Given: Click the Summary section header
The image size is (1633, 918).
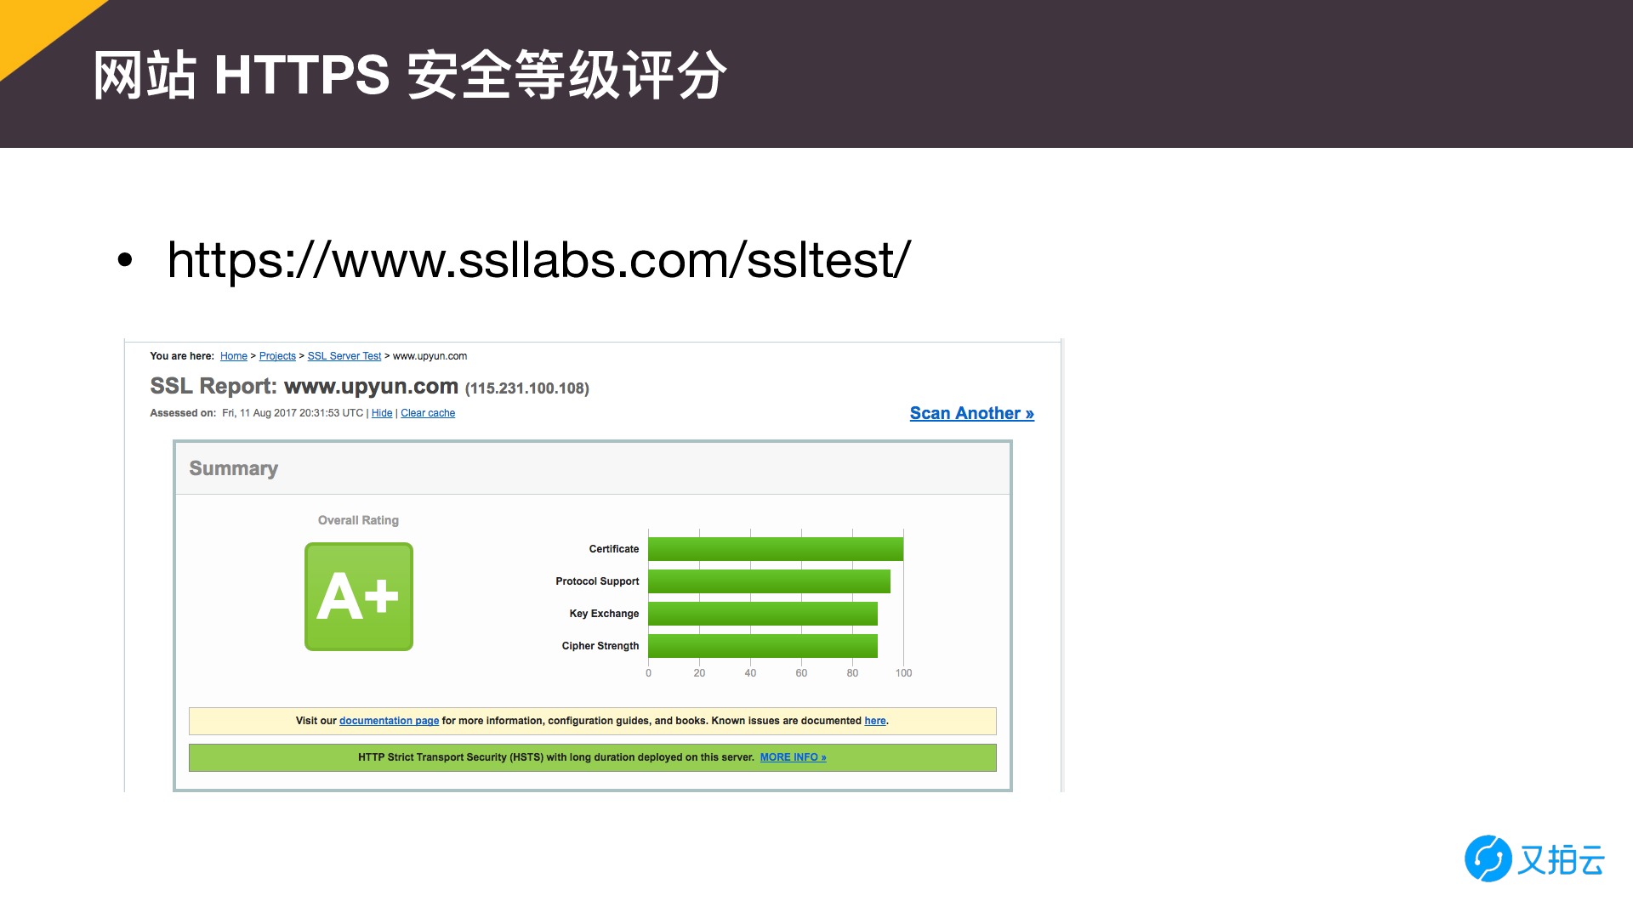Looking at the screenshot, I should pos(593,468).
